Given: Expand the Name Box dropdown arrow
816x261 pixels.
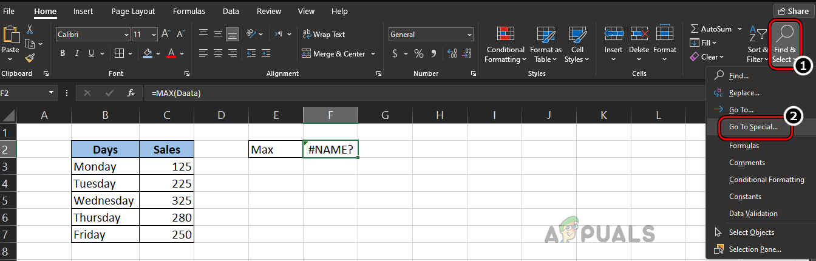Looking at the screenshot, I should (51, 93).
